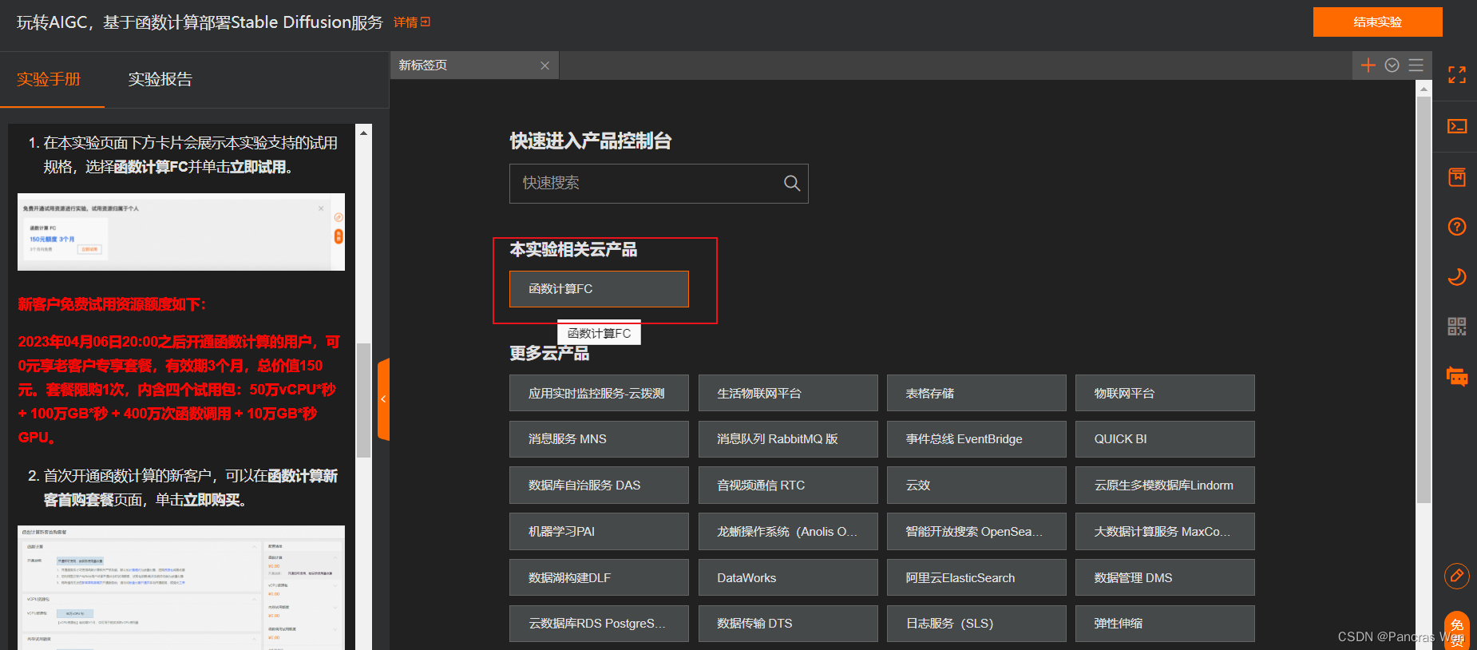The height and width of the screenshot is (650, 1477).
Task: Open the hamburger menu icon
Action: [x=1416, y=65]
